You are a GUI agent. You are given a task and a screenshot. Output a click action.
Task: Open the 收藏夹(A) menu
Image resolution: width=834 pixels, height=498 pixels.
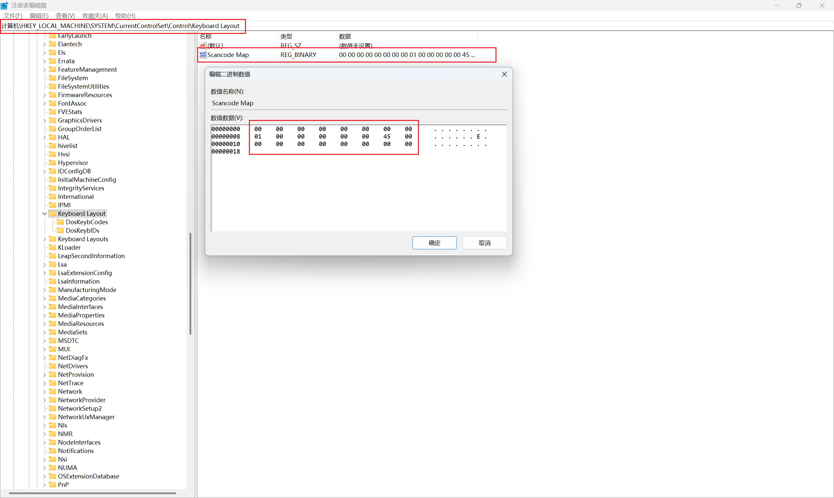pyautogui.click(x=95, y=16)
